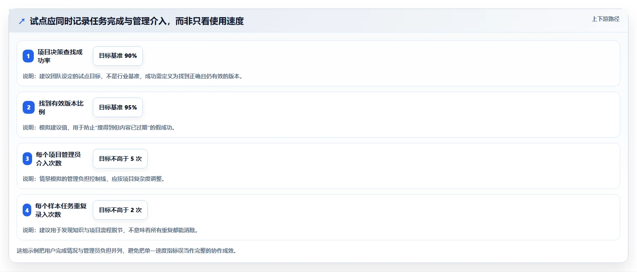Image resolution: width=637 pixels, height=272 pixels.
Task: Click the footer text 这组示例把用户完成情况
Action: pyautogui.click(x=127, y=251)
